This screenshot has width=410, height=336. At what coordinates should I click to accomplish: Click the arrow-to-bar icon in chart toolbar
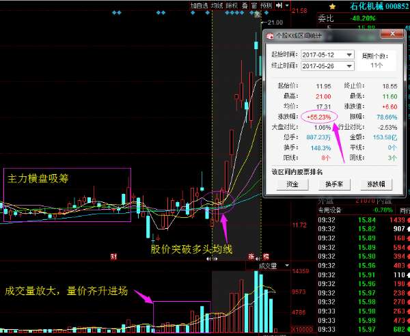[280, 5]
